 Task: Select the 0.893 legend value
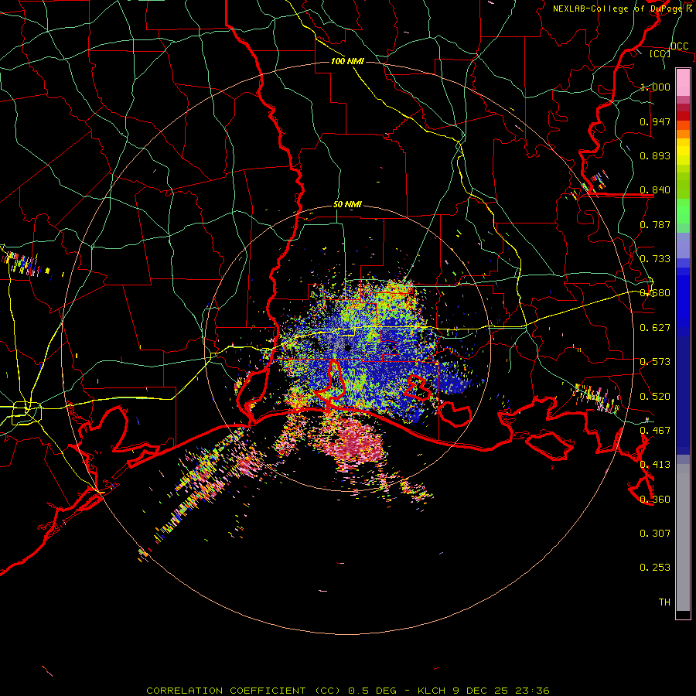655,155
